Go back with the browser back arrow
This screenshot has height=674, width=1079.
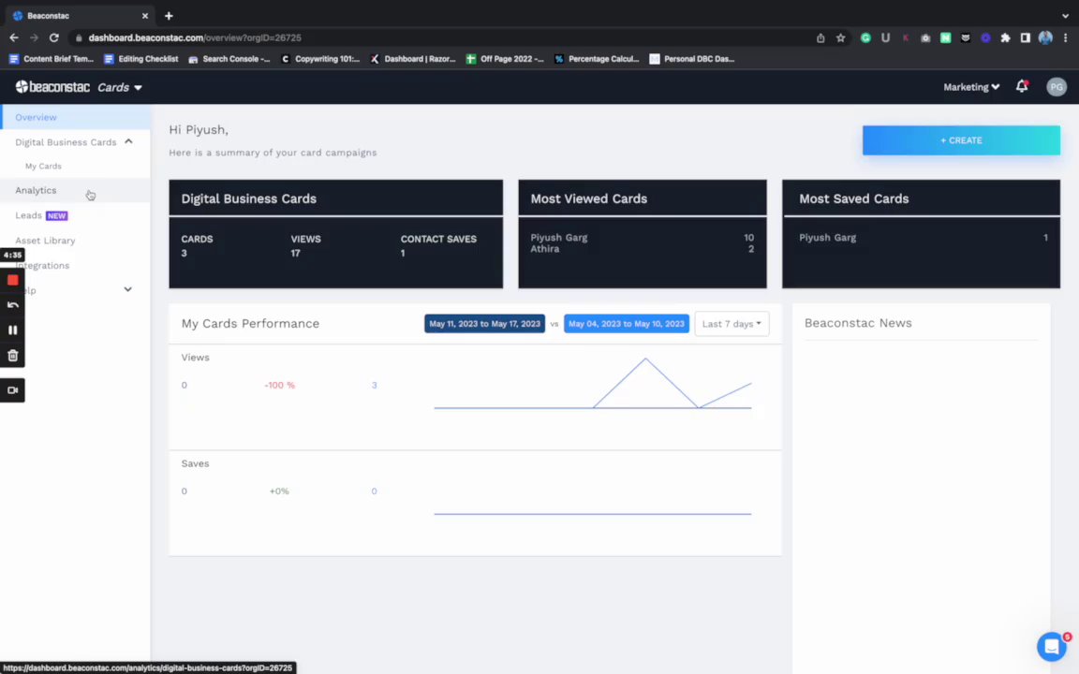coord(14,37)
